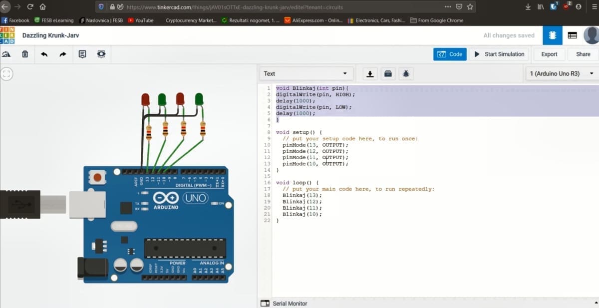Undo the last action
The height and width of the screenshot is (308, 599).
pos(44,54)
